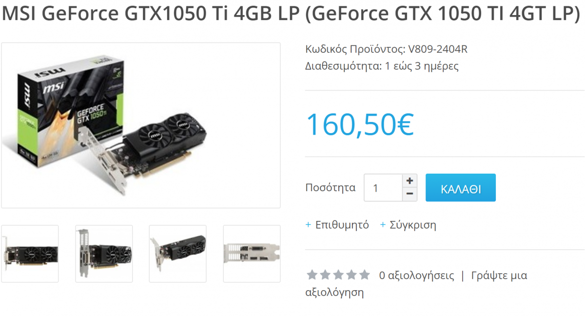Image resolution: width=585 pixels, height=316 pixels.
Task: Select the third star rating icon
Action: point(338,275)
